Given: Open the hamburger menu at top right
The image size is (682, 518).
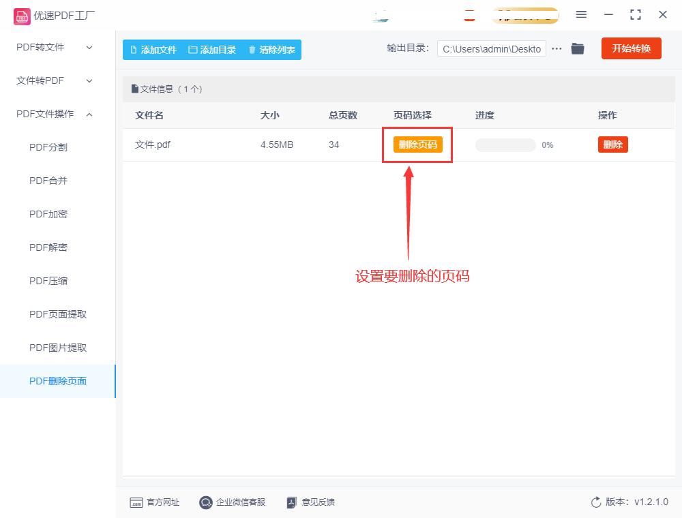Looking at the screenshot, I should click(x=581, y=14).
